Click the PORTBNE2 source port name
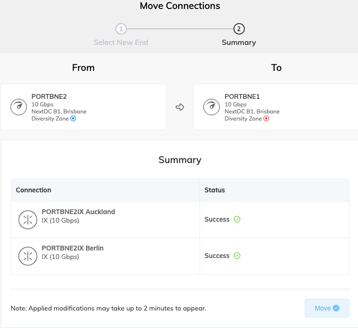Image resolution: width=358 pixels, height=328 pixels. (x=49, y=96)
